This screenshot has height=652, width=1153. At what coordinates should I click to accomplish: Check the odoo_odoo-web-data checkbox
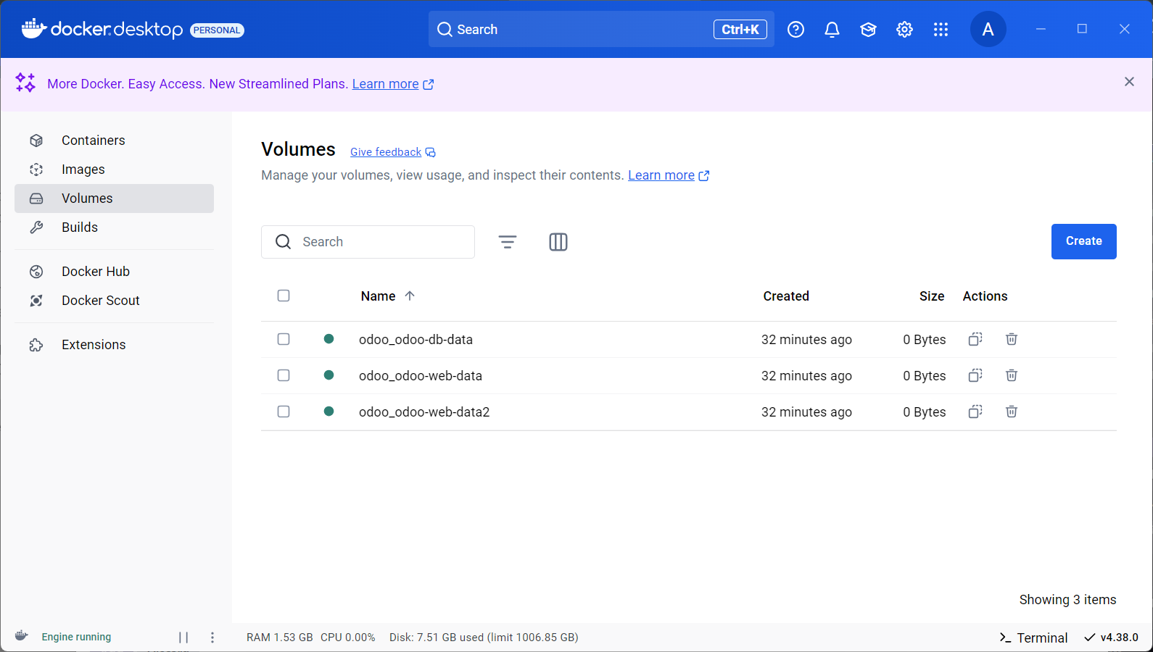pos(284,375)
